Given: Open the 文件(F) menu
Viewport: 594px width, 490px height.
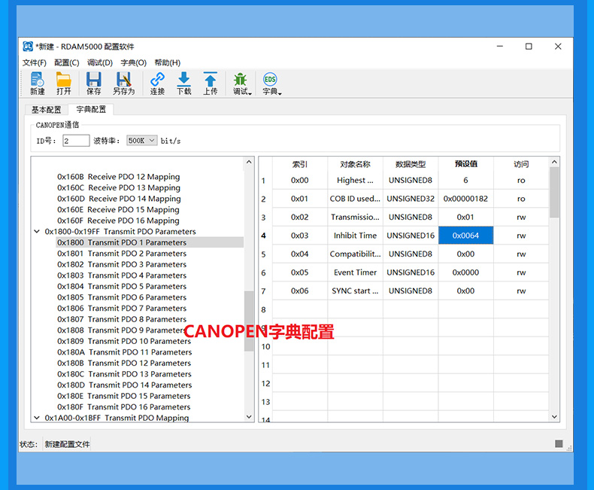Looking at the screenshot, I should 35,62.
